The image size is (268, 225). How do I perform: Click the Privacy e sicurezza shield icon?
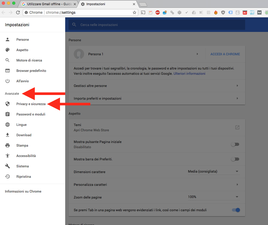[8, 104]
